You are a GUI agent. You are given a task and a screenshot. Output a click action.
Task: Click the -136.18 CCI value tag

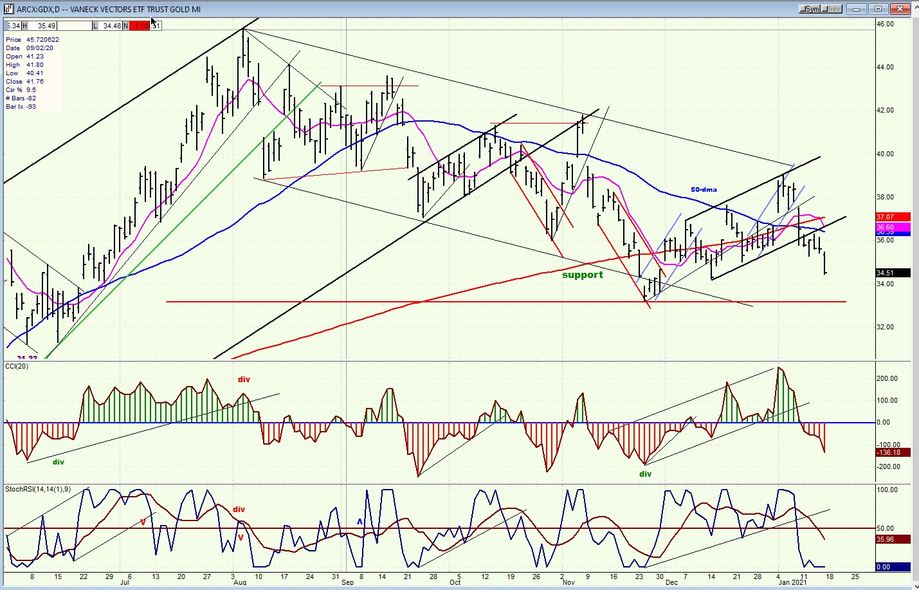(893, 453)
